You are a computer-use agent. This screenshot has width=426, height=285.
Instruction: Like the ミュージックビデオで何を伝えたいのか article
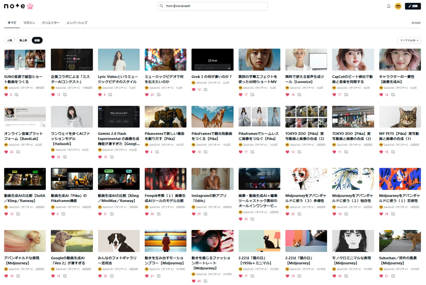tap(147, 95)
